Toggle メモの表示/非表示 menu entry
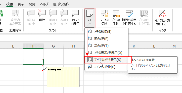The height and width of the screenshot is (93, 182). point(106,53)
